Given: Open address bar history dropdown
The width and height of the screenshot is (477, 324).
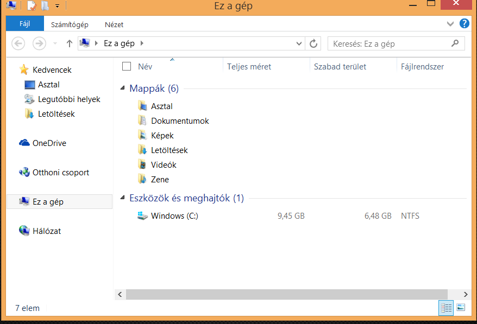Looking at the screenshot, I should pyautogui.click(x=299, y=43).
